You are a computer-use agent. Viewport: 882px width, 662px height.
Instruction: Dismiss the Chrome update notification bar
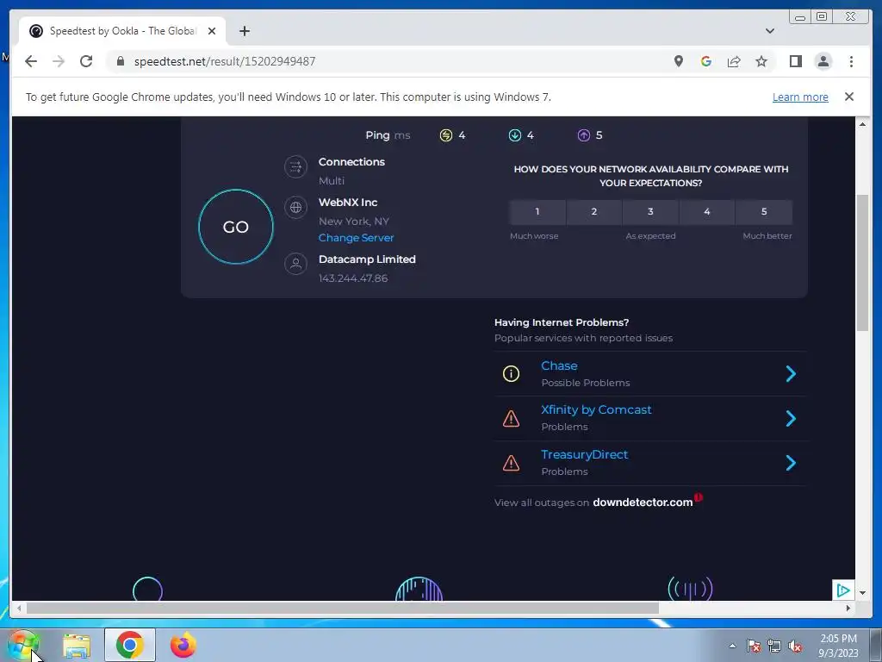tap(848, 97)
